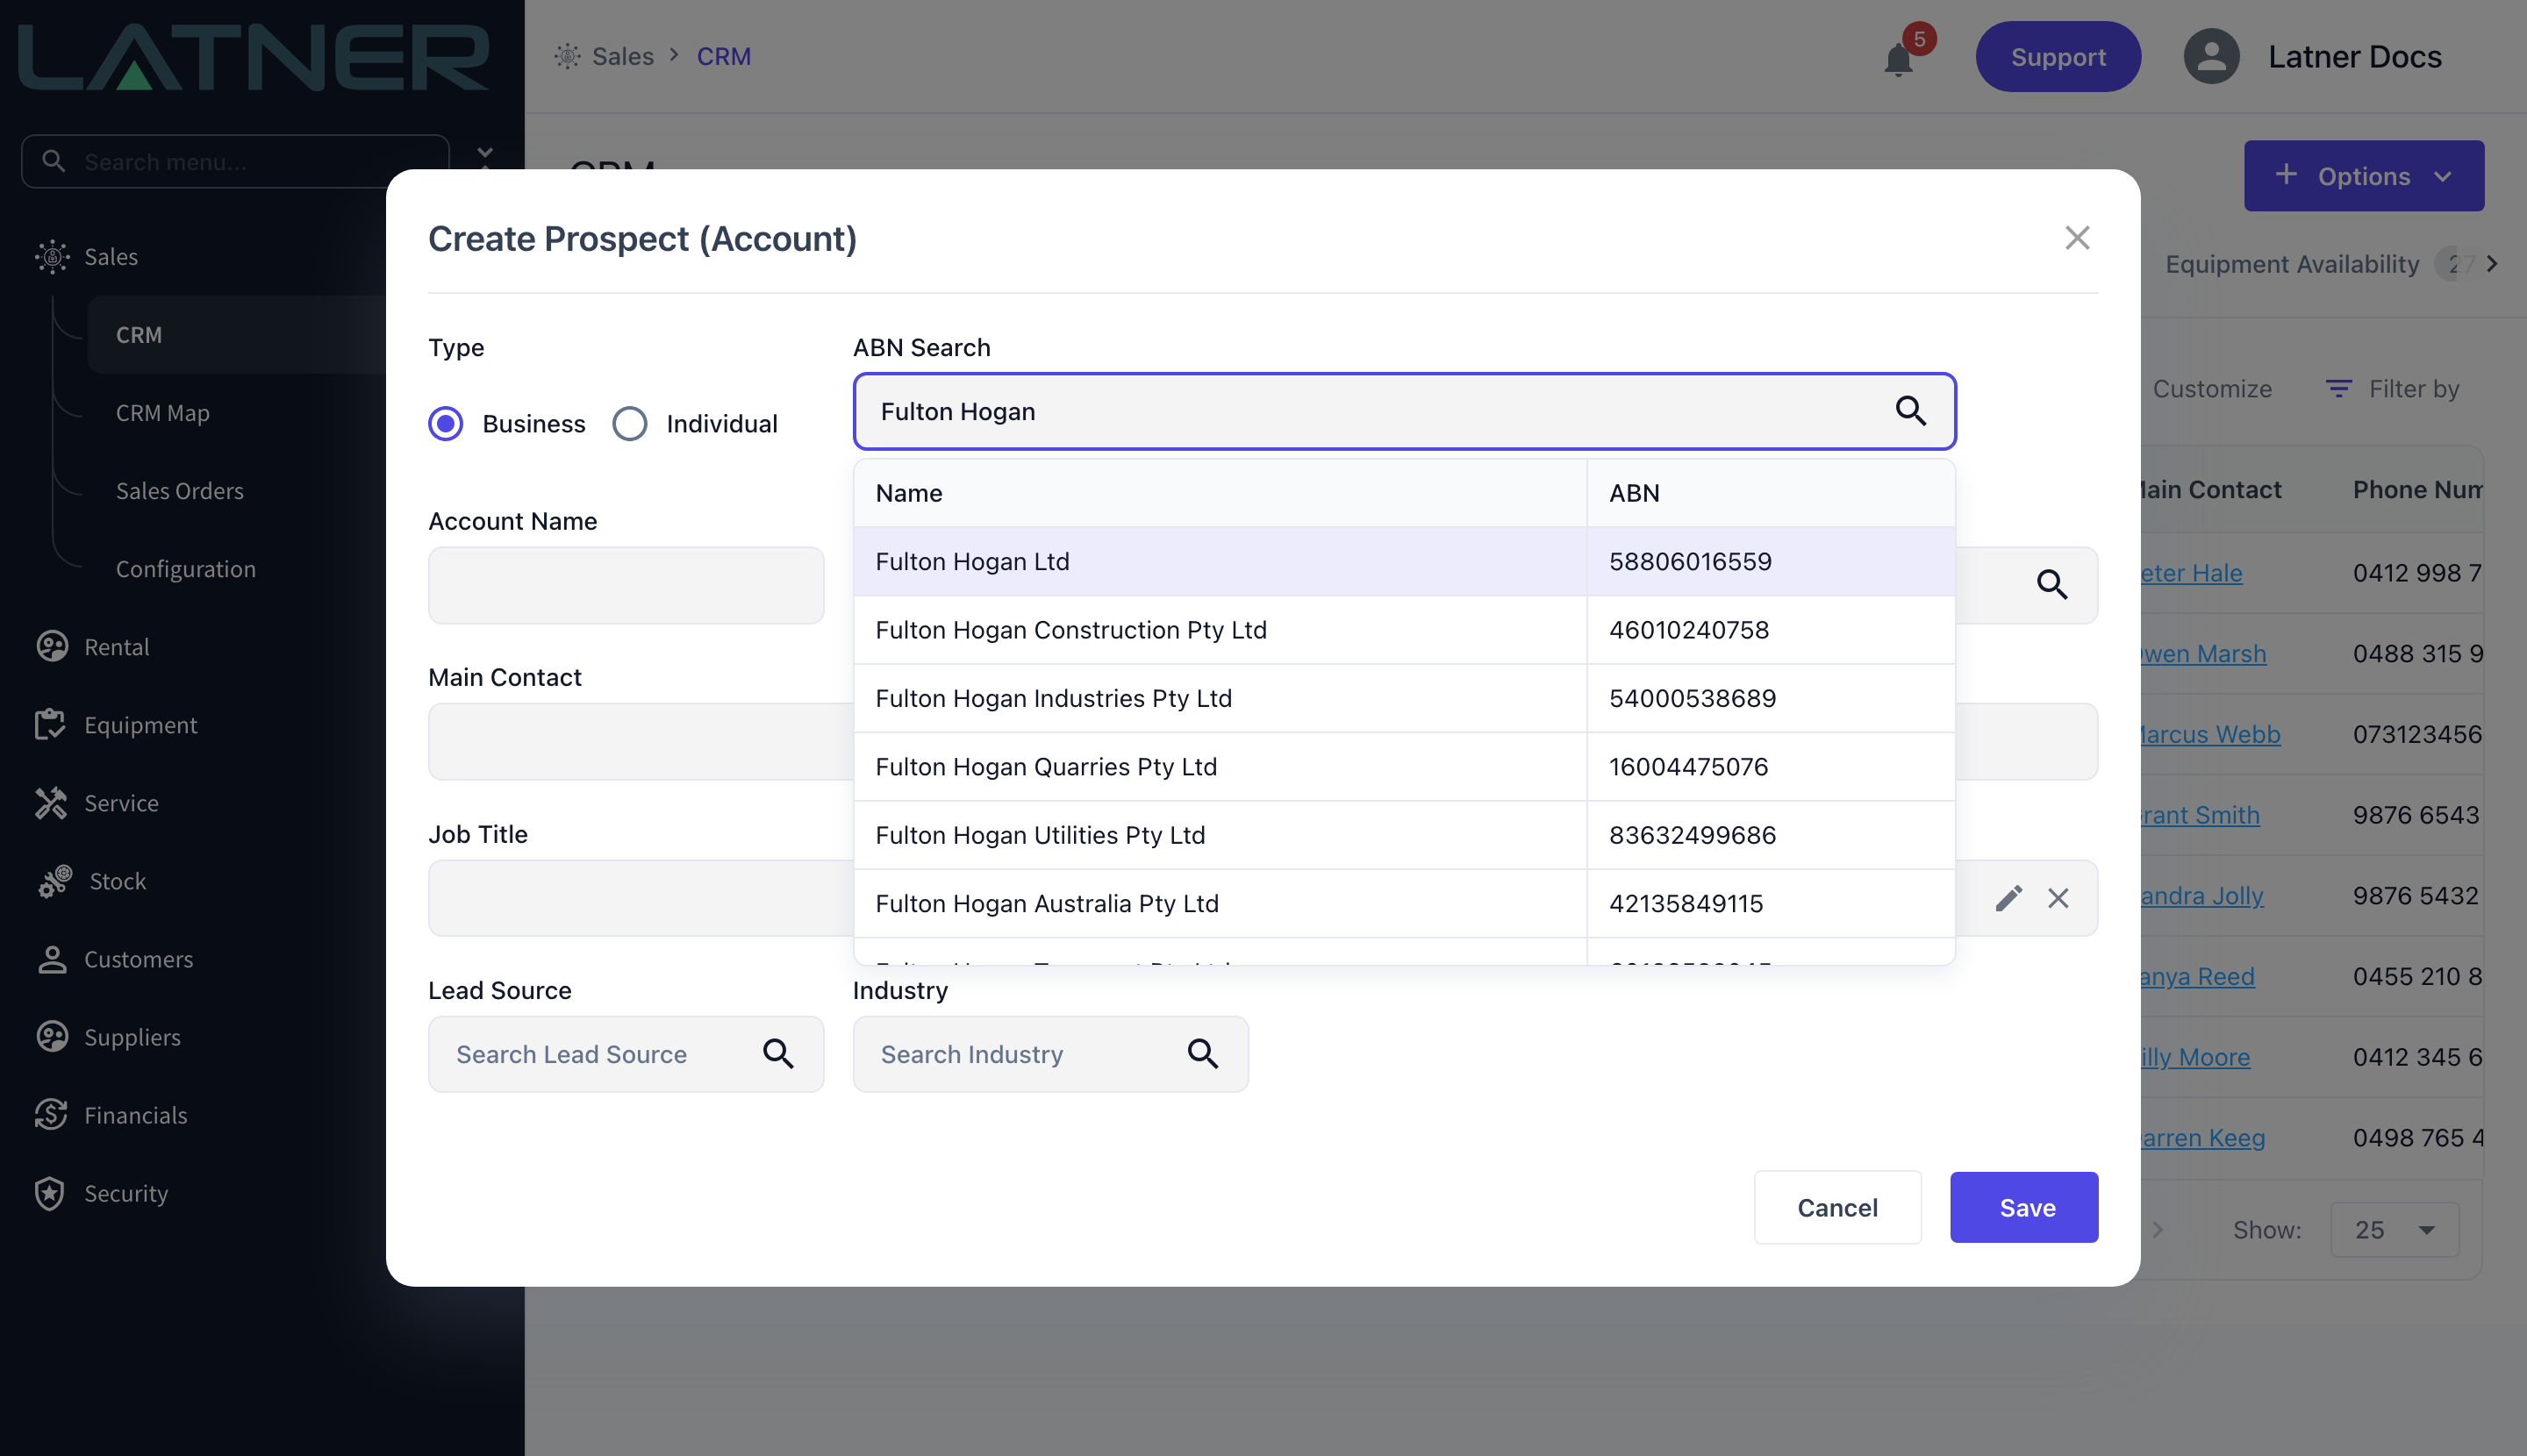
Task: Click the Search menu input in sidebar
Action: [235, 161]
